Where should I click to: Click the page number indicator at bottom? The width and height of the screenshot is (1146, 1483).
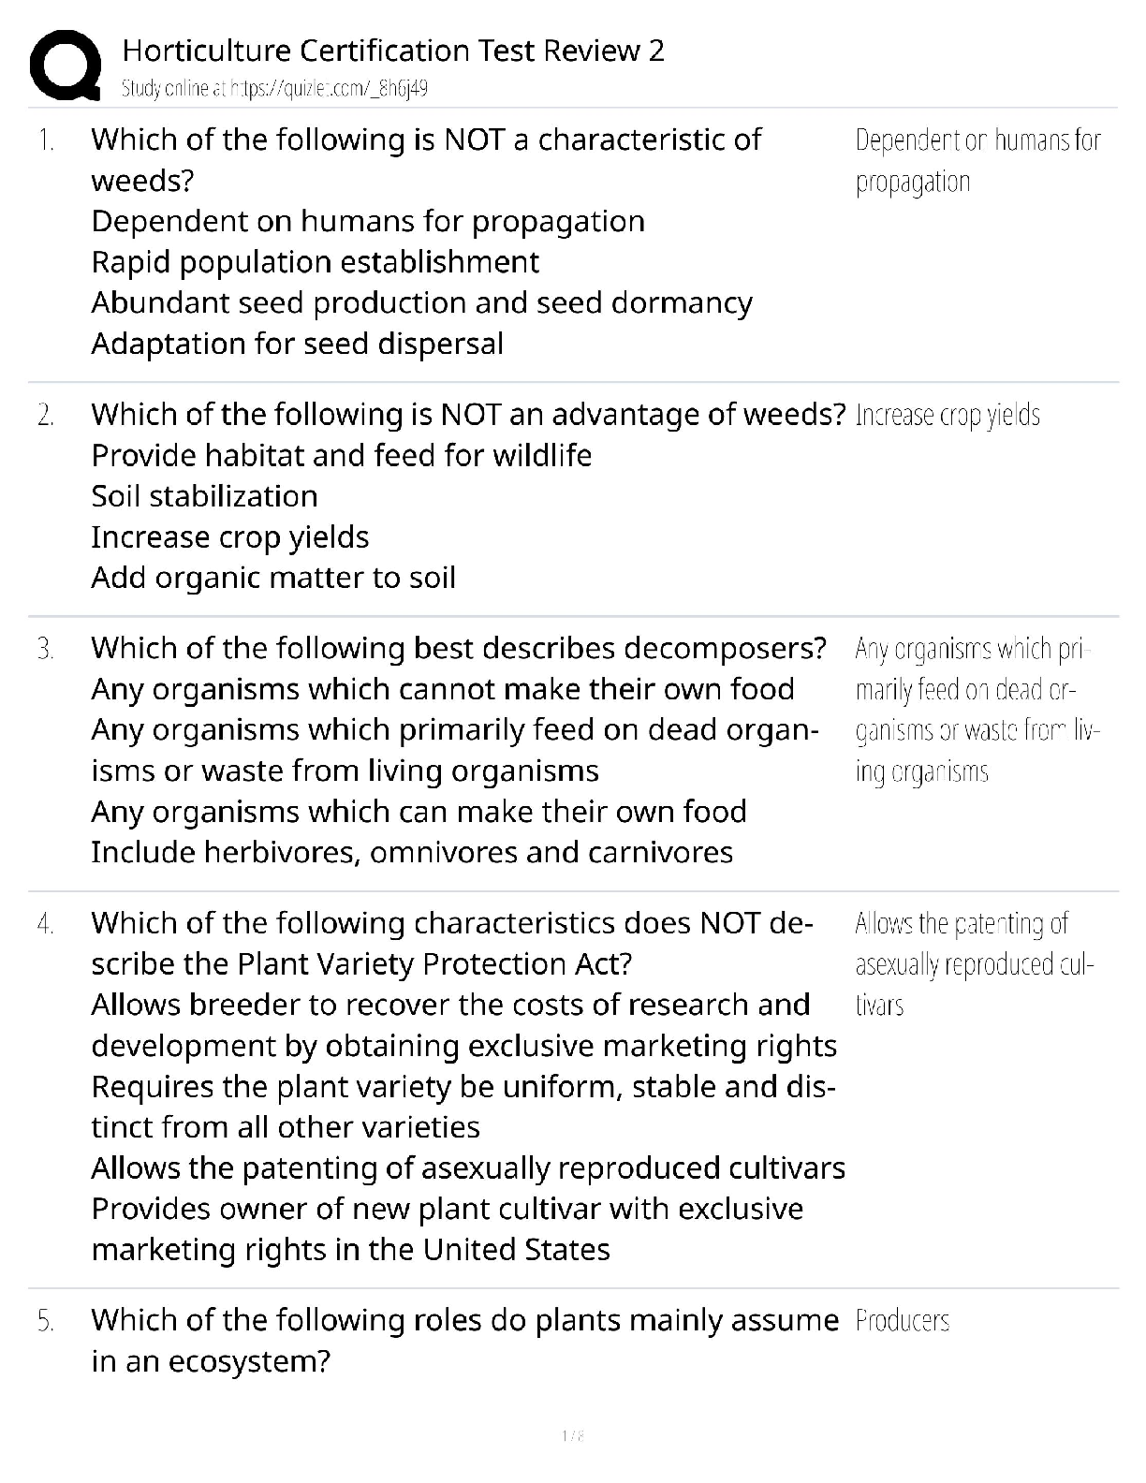(572, 1435)
